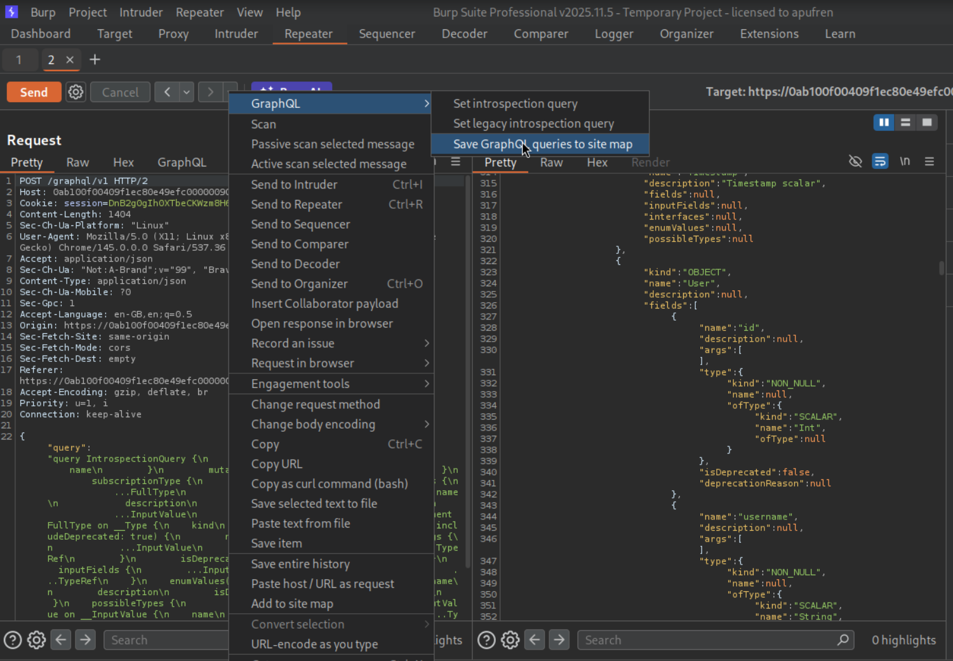Click the response search help icon
The height and width of the screenshot is (661, 953).
(486, 640)
